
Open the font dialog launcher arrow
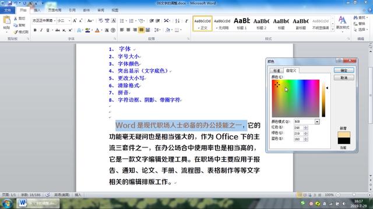pyautogui.click(x=115, y=39)
